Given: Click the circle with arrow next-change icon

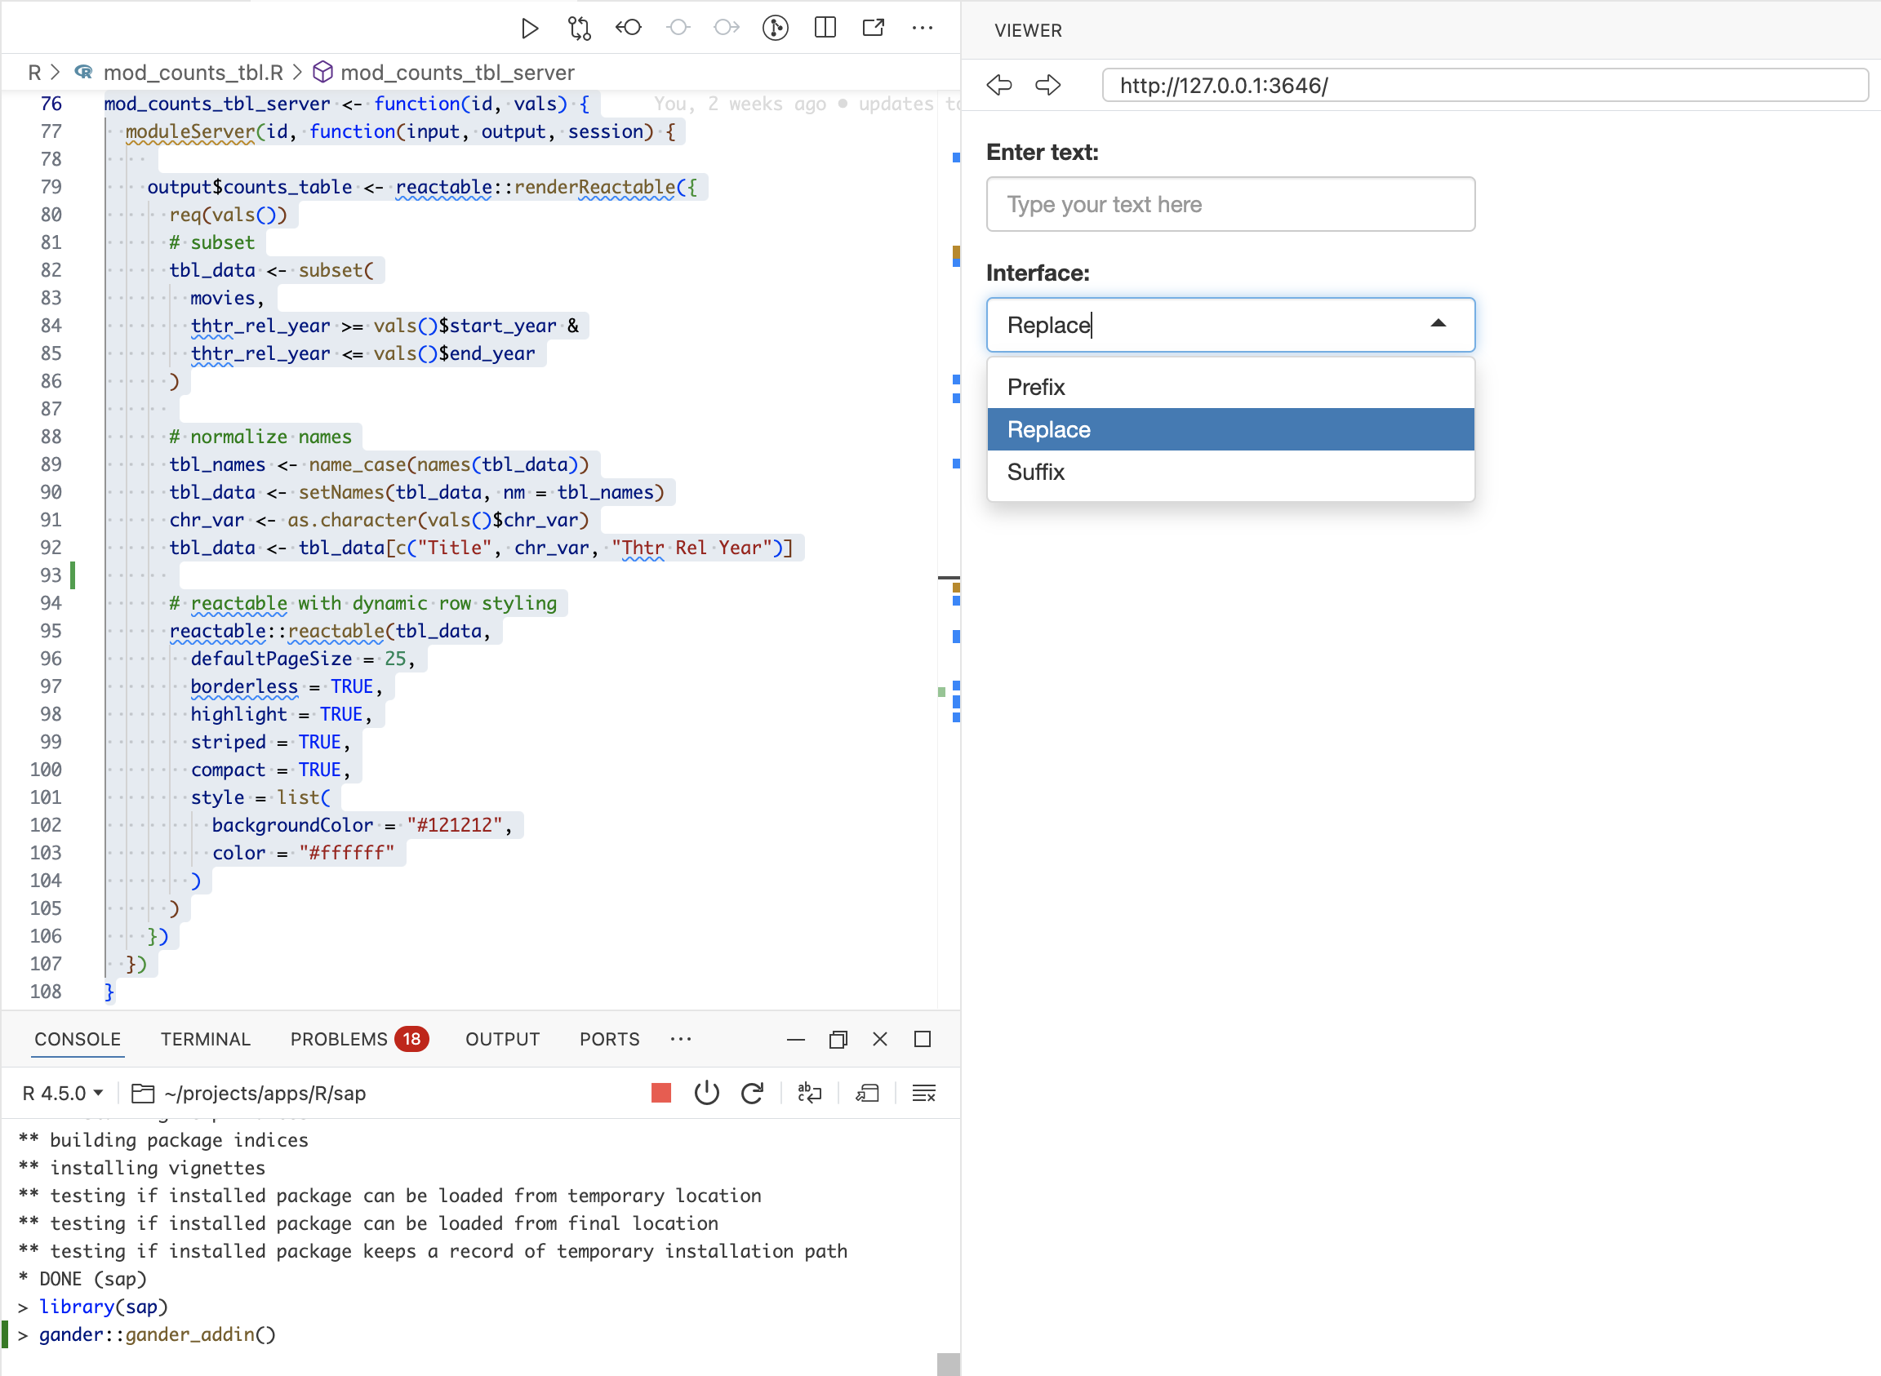Looking at the screenshot, I should 727,28.
